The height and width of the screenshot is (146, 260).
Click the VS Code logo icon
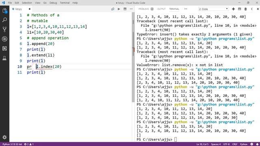(x=3, y=3)
